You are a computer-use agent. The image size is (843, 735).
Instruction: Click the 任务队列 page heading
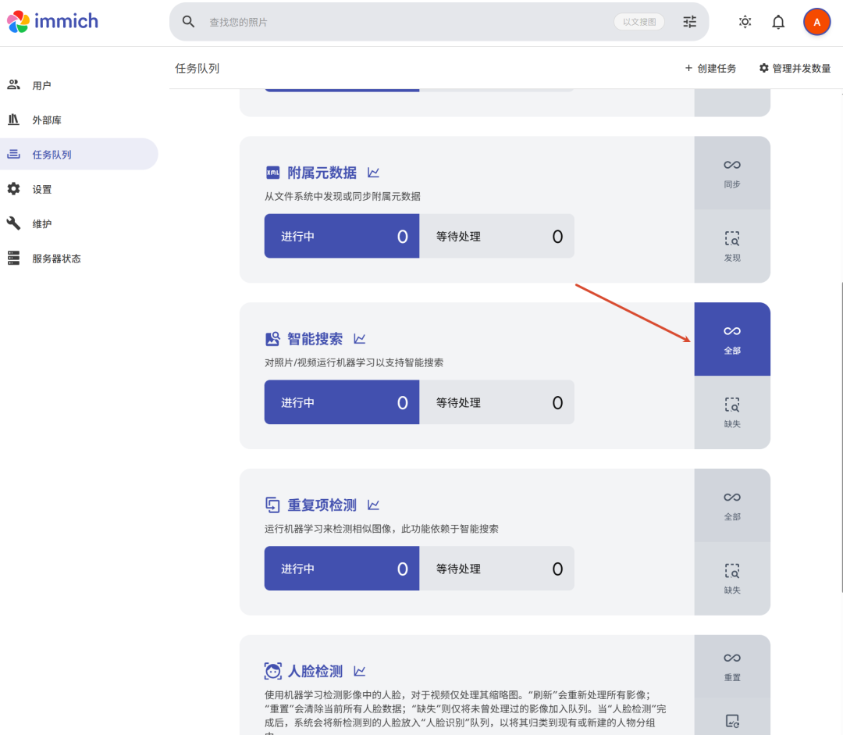[197, 68]
